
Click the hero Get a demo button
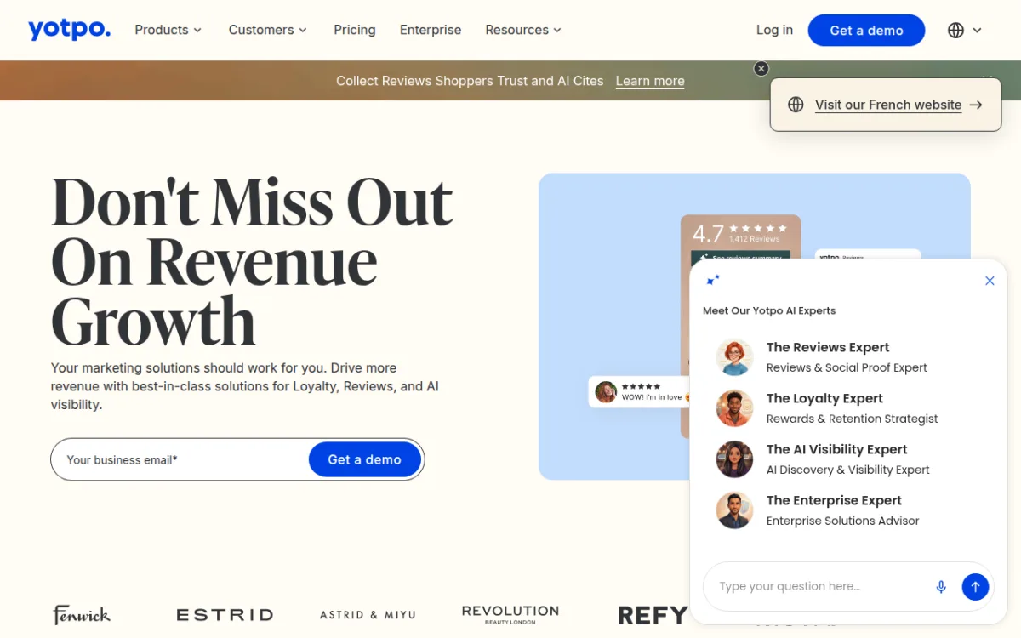[x=365, y=459]
